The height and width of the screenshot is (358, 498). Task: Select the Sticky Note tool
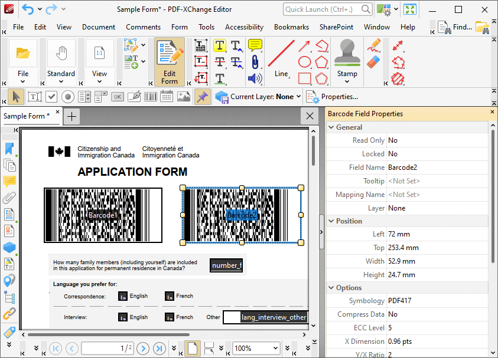255,45
